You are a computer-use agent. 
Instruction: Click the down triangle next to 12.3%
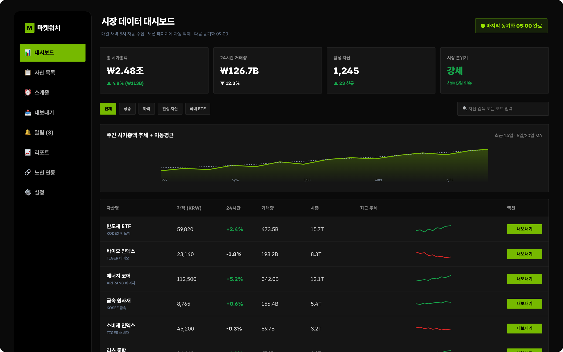[x=222, y=83]
